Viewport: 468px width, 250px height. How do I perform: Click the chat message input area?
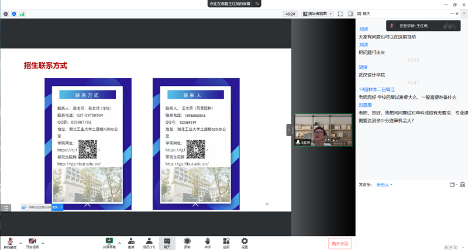(x=412, y=216)
